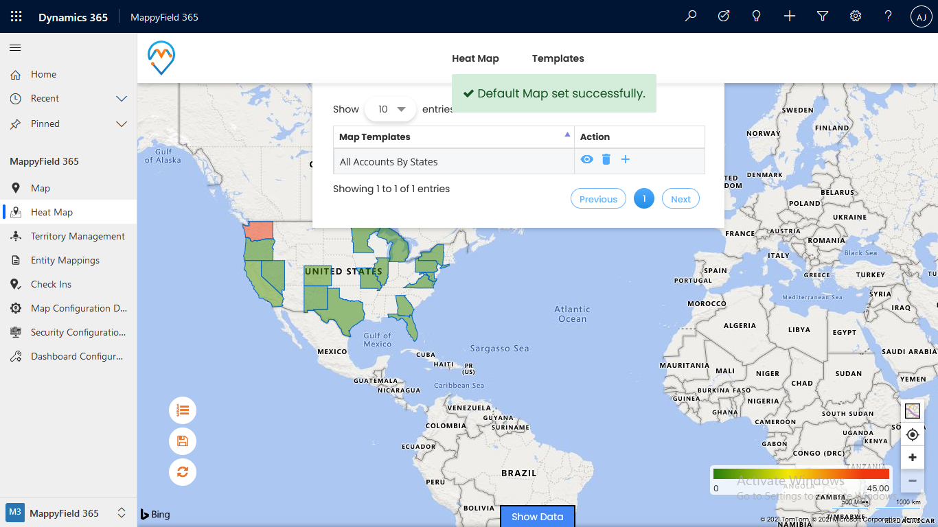This screenshot has width=938, height=527.
Task: Zoom out the map with minus button
Action: click(x=913, y=480)
